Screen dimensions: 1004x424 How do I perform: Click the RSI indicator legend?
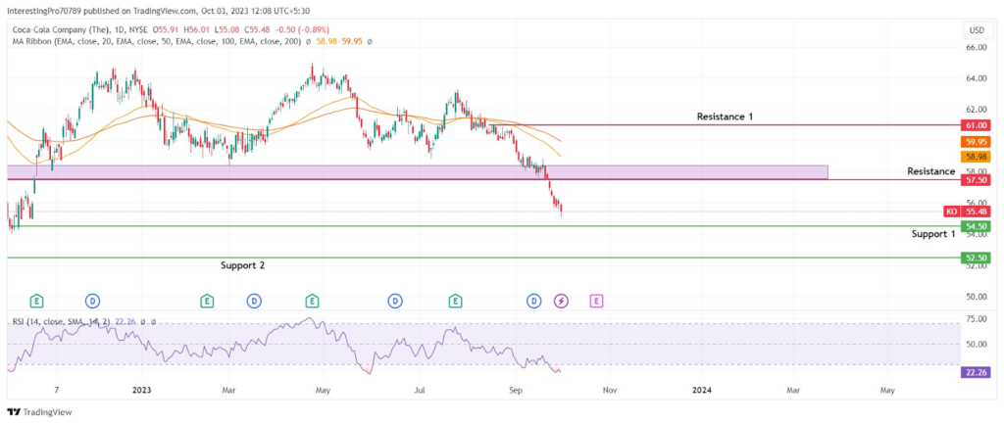coord(62,322)
